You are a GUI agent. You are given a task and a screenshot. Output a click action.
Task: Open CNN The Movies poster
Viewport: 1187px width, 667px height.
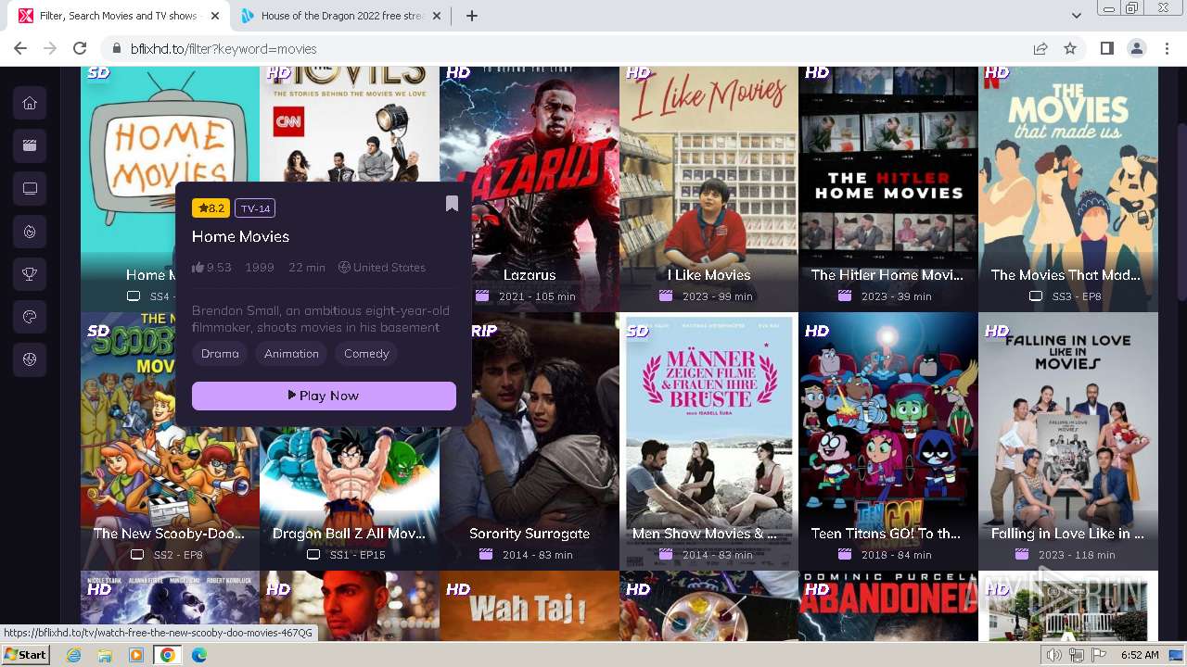[x=350, y=125]
